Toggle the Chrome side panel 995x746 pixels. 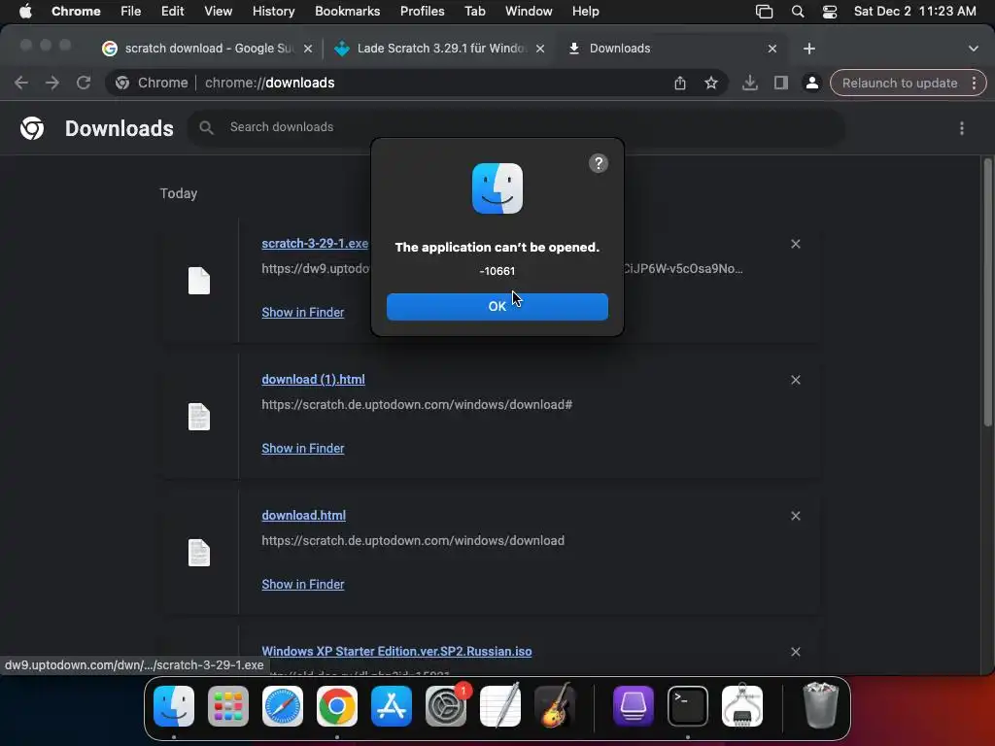[780, 84]
